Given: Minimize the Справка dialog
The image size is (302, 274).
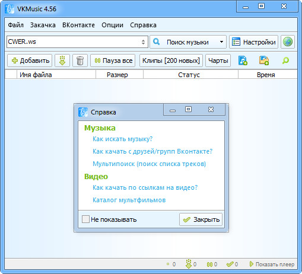Looking at the screenshot, I should (173, 110).
